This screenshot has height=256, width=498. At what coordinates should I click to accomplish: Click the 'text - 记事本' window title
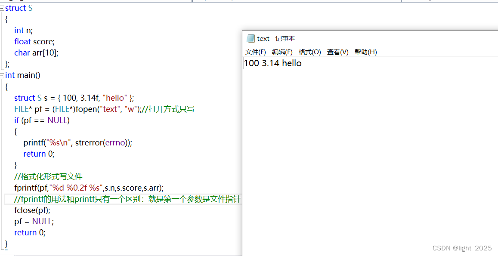(276, 38)
